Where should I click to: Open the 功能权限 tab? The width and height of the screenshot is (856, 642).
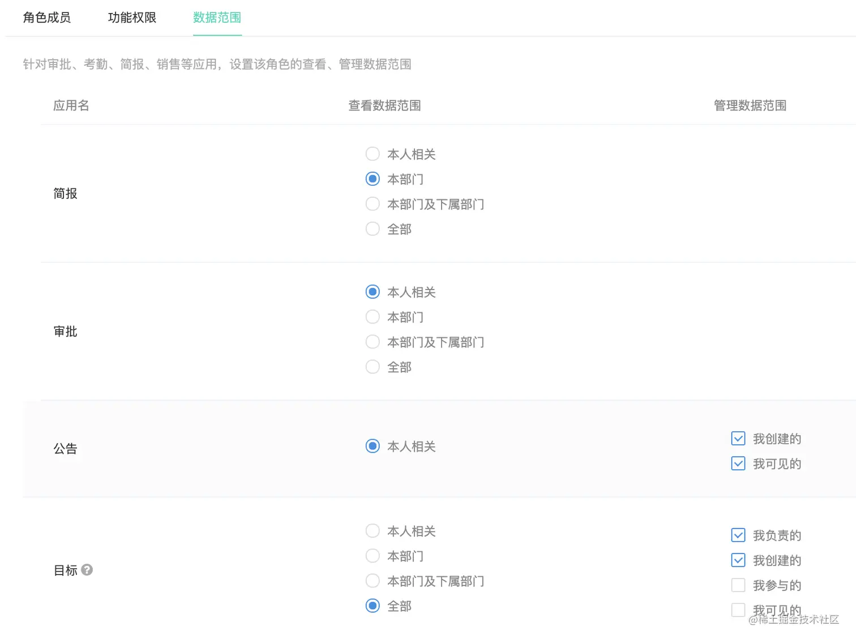132,18
